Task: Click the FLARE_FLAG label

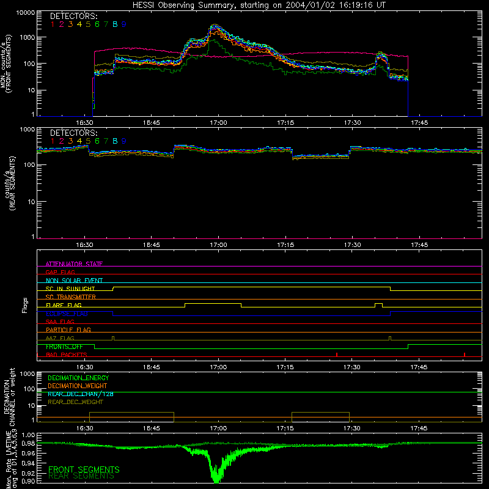Action: [64, 305]
